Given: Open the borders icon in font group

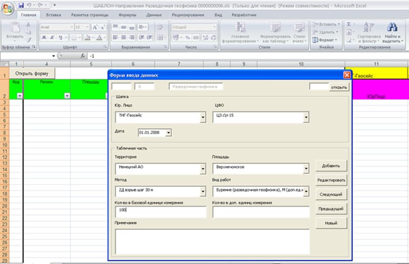Looking at the screenshot, I should (x=74, y=37).
